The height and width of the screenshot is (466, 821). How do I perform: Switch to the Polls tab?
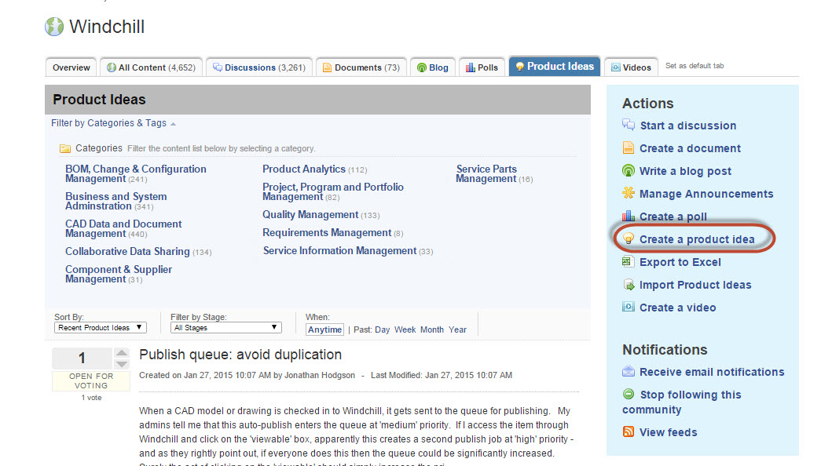click(x=482, y=67)
